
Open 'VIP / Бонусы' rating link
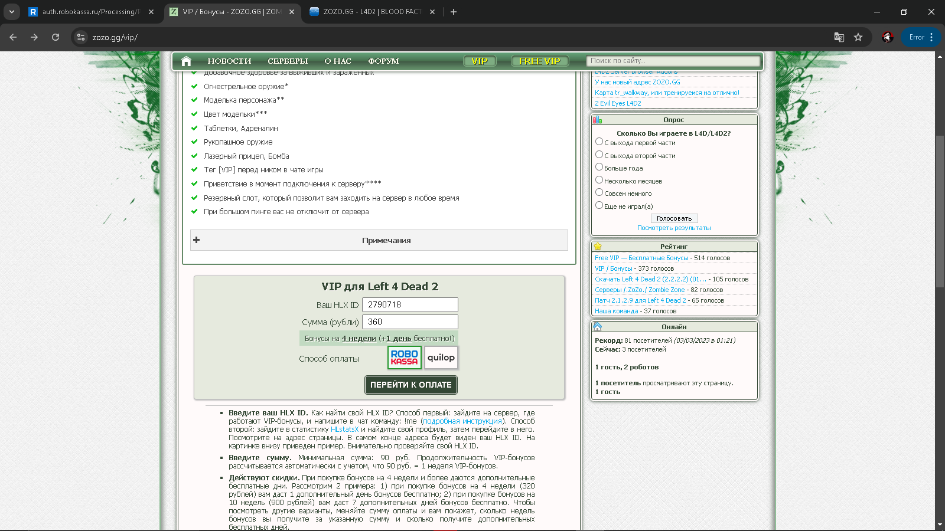point(614,268)
